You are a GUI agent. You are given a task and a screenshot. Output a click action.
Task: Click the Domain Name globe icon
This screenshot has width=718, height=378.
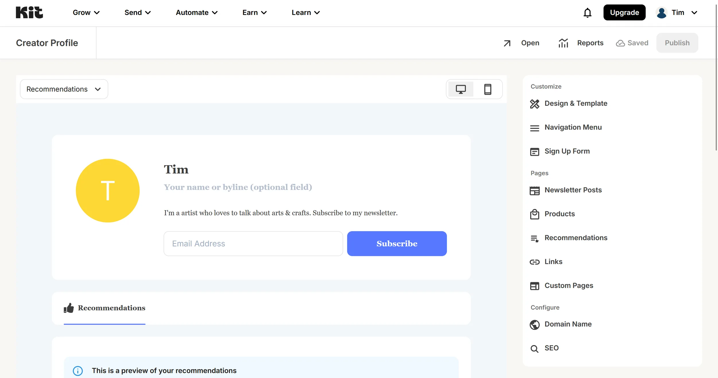(534, 325)
